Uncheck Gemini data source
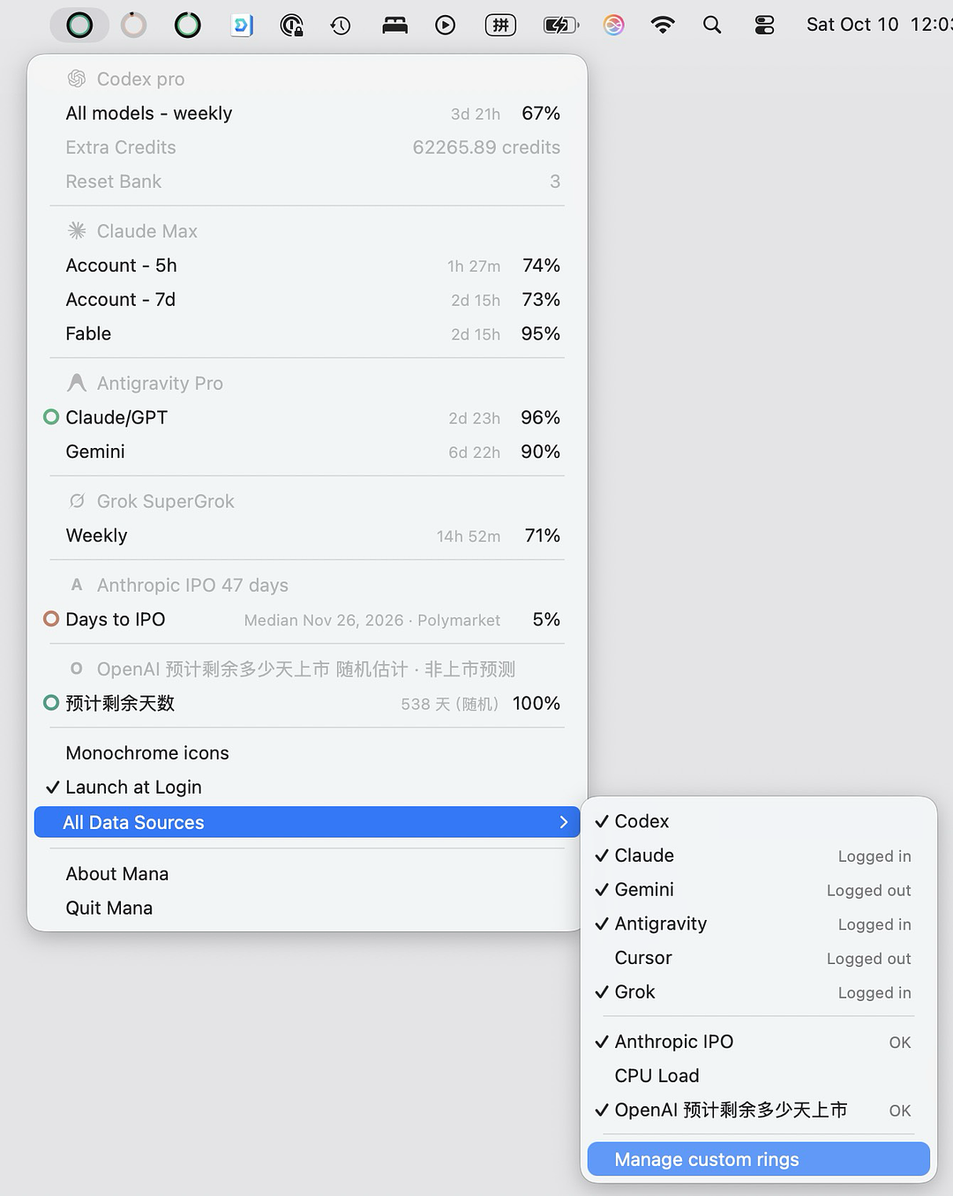 758,890
